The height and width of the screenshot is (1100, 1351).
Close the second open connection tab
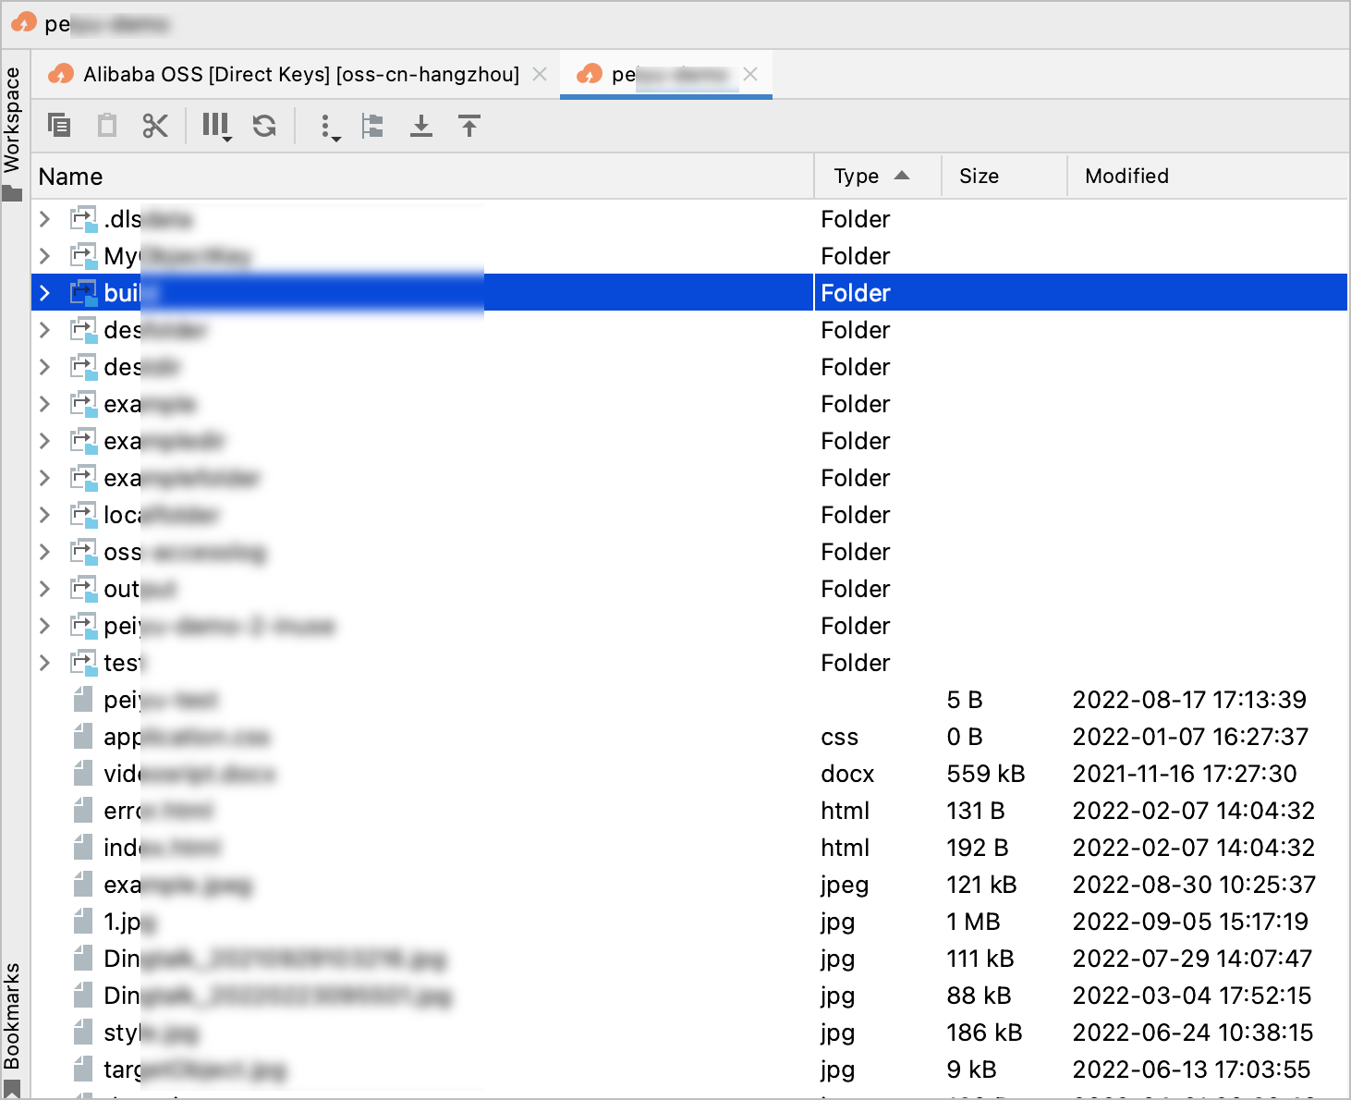(x=750, y=74)
